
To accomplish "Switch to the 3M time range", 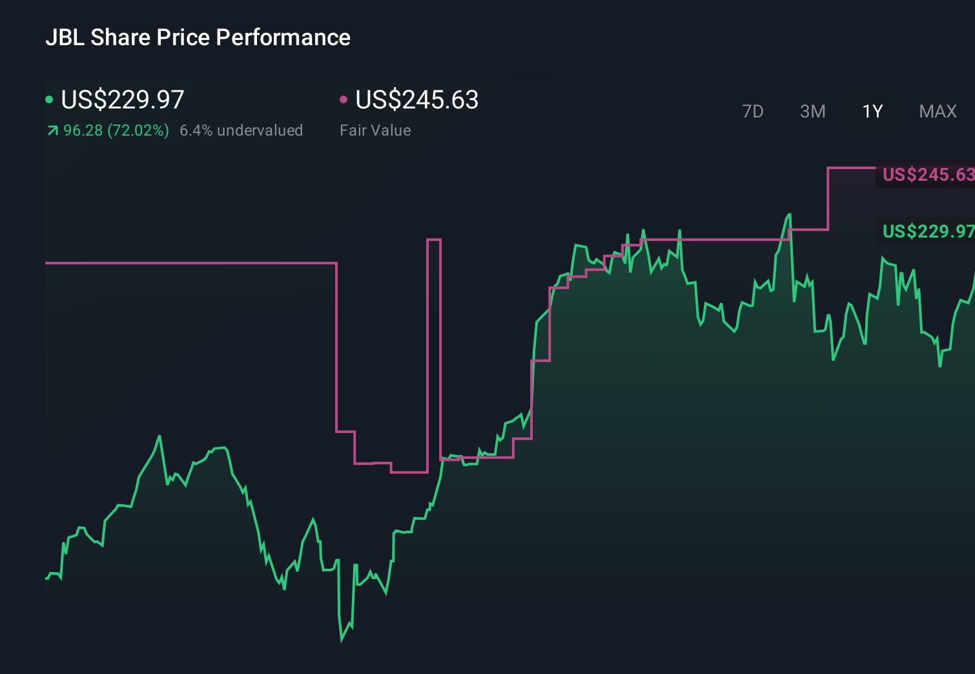I will 812,111.
